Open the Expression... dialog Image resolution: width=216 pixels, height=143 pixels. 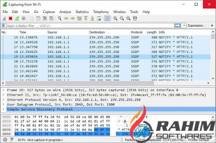pos(197,26)
